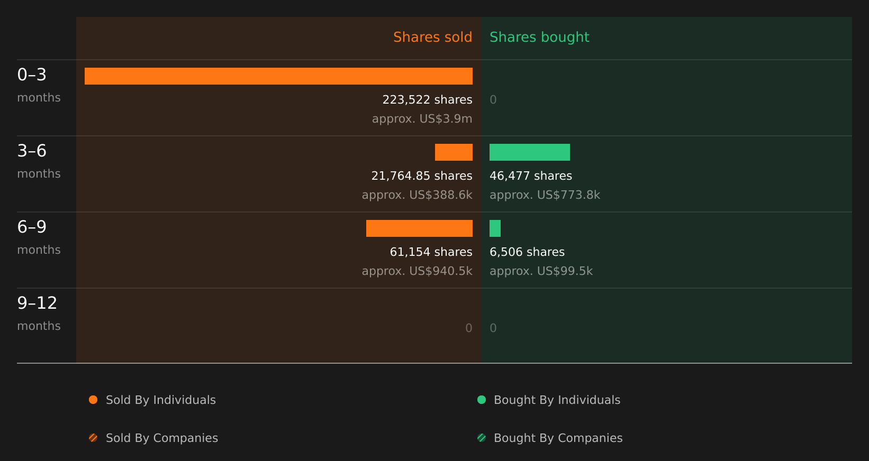The image size is (869, 461).
Task: Click the 61,154 shares value
Action: coord(431,252)
